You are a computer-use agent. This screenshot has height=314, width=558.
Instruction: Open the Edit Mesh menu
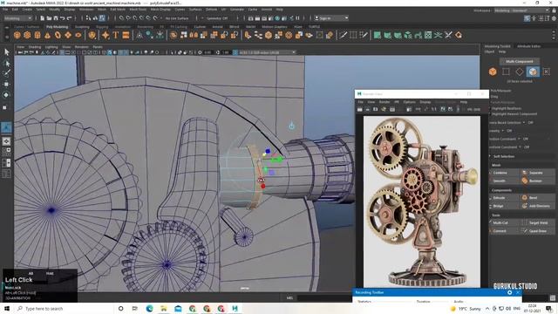coord(118,10)
